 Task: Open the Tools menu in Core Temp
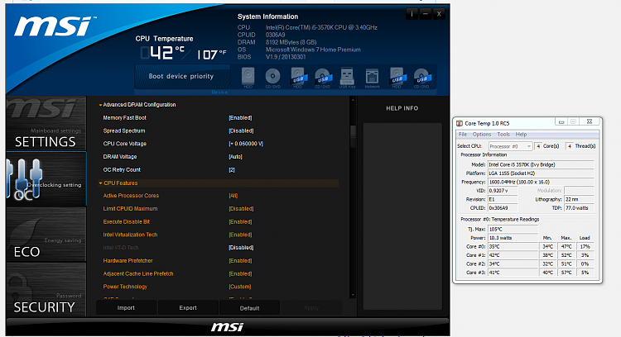(x=503, y=135)
